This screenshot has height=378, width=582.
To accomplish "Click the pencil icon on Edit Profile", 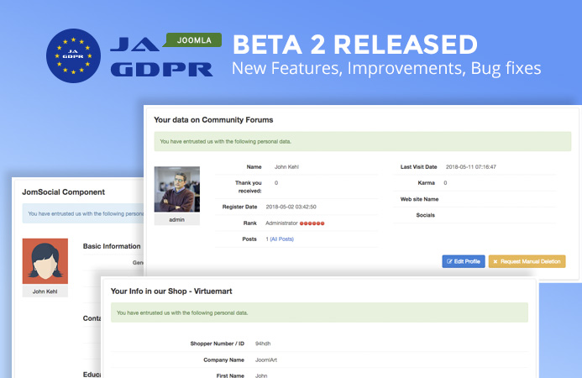I will point(449,261).
